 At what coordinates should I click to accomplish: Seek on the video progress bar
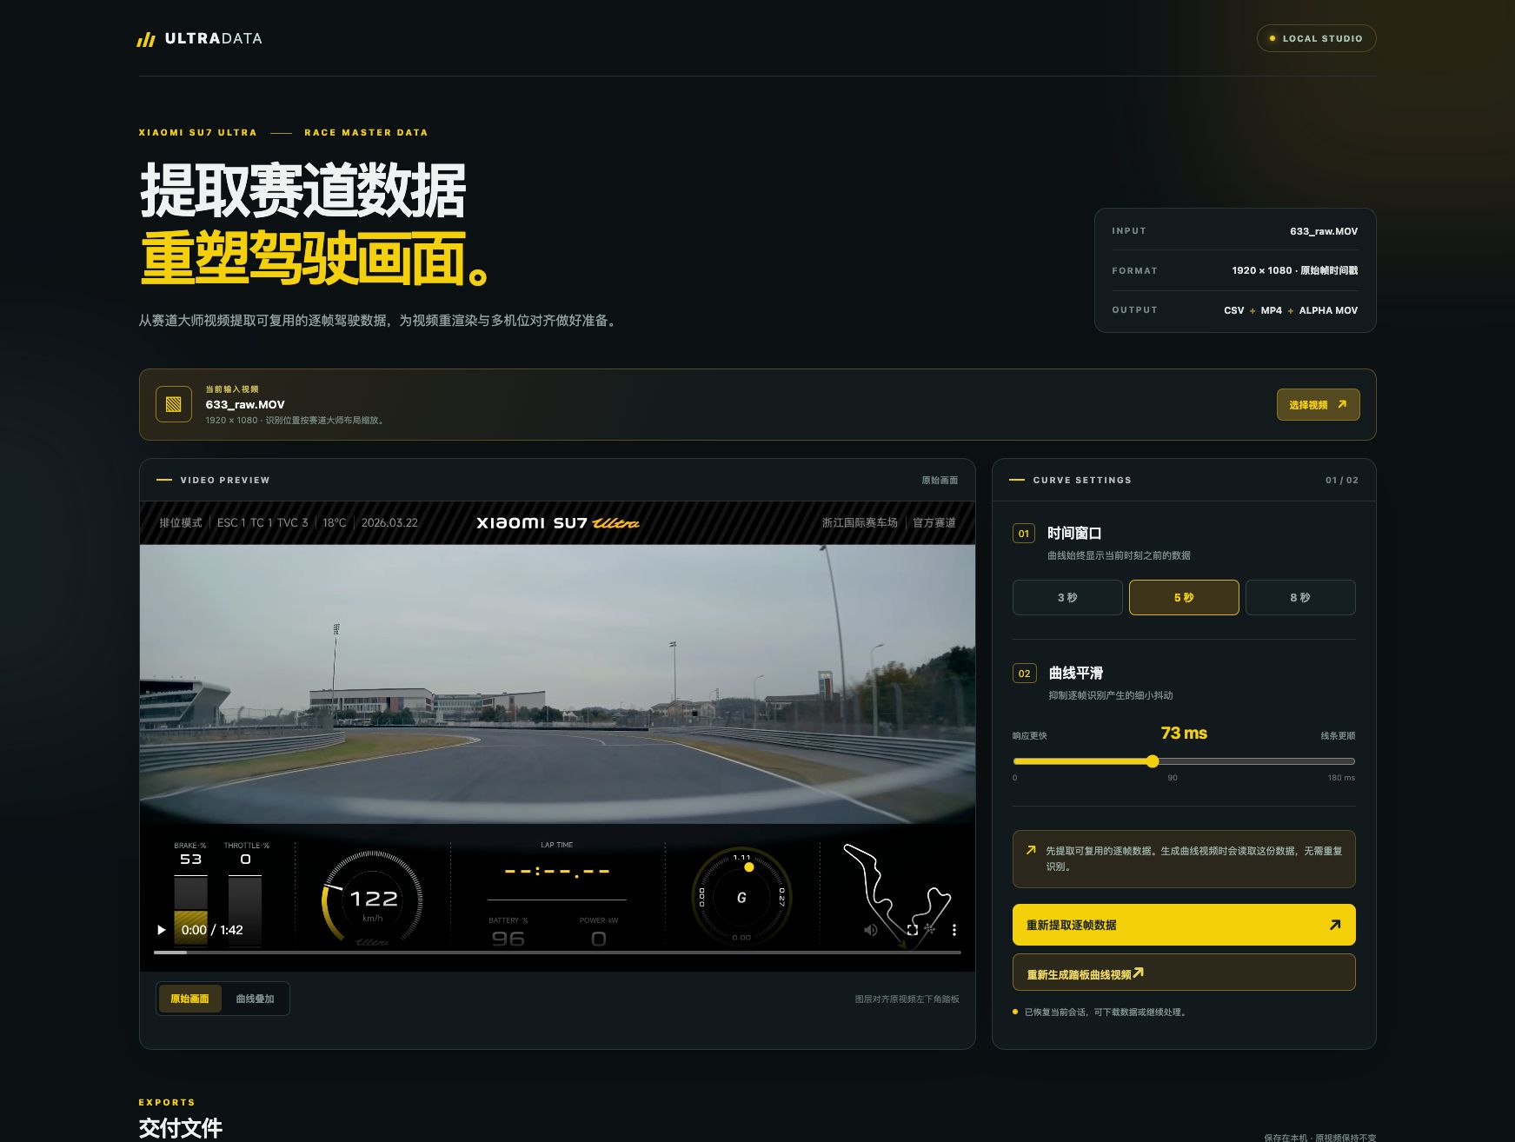[x=557, y=953]
